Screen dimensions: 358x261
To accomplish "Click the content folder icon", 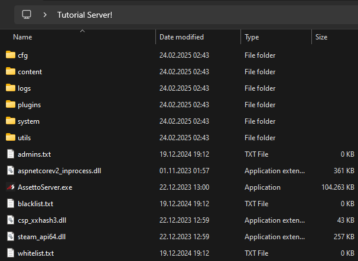I will pyautogui.click(x=10, y=72).
